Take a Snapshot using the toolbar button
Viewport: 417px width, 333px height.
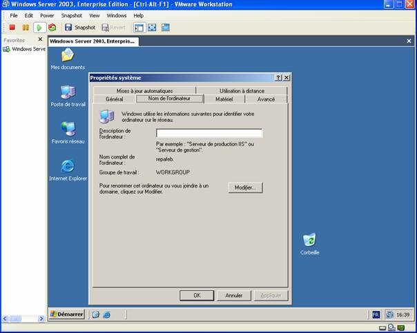coord(80,28)
